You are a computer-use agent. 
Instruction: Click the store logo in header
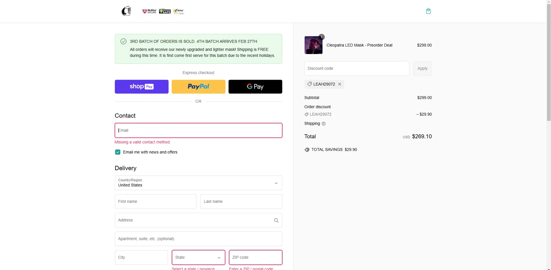[126, 11]
